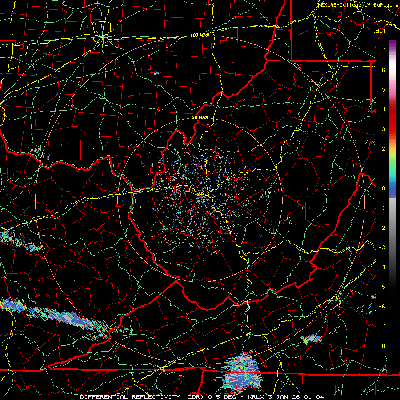Viewport: 400px width, 400px height.
Task: Click the scale value "3"
Action: click(384, 129)
